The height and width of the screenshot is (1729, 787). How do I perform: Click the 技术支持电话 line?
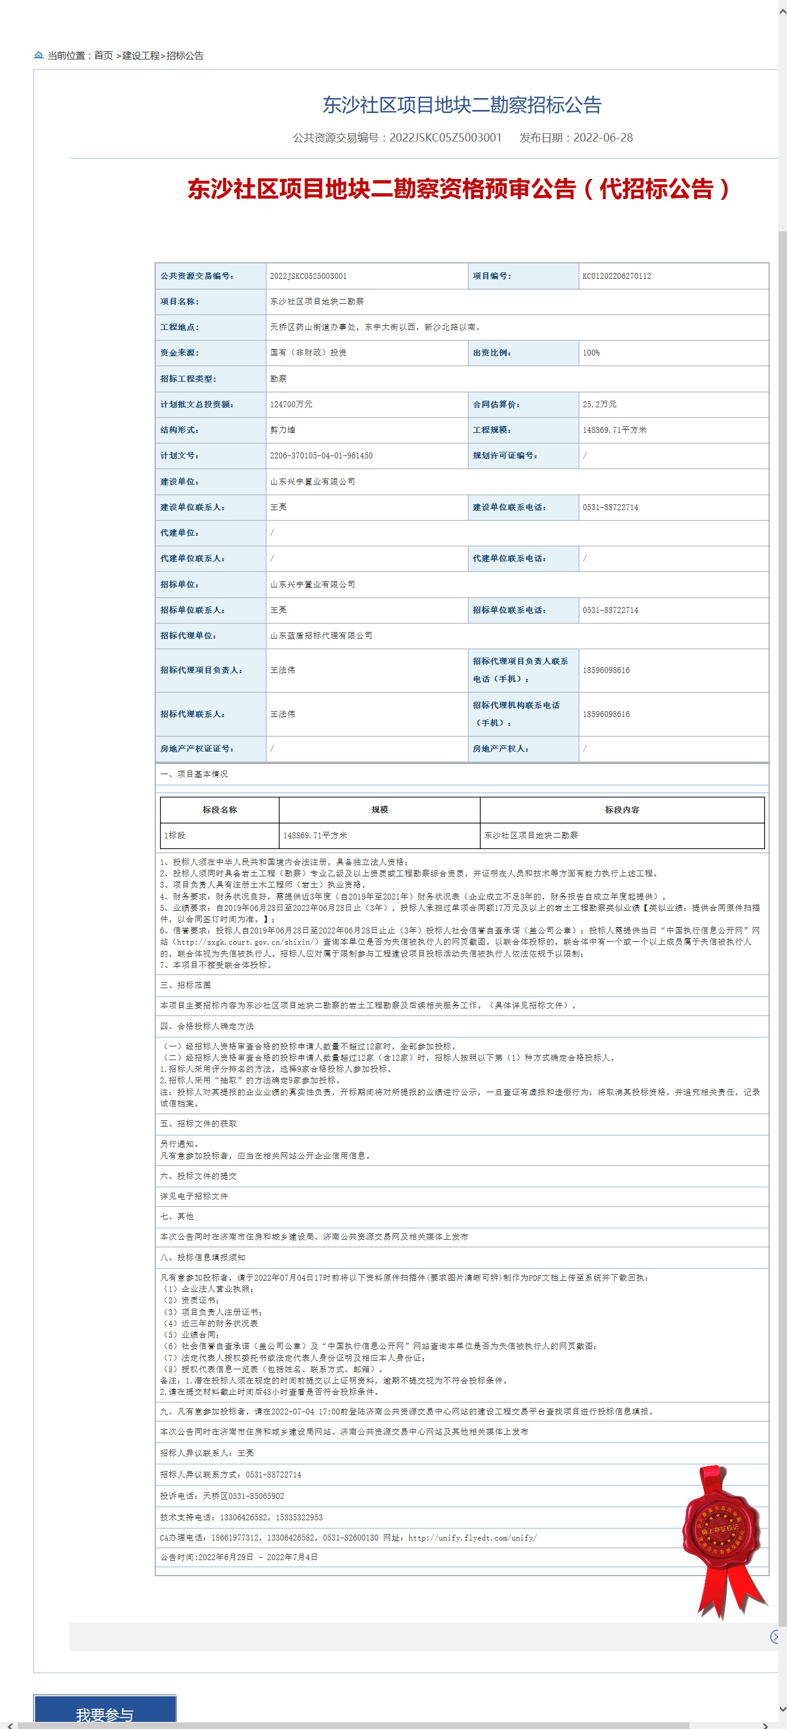tap(241, 1517)
